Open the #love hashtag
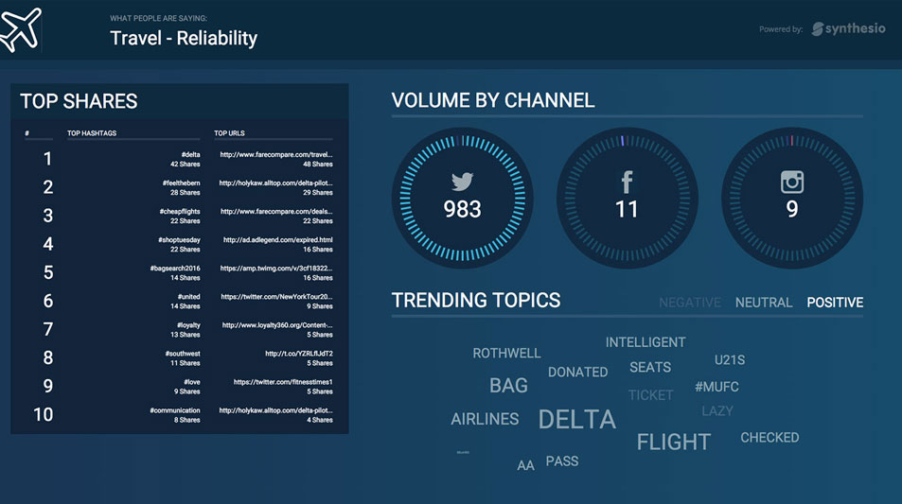The height and width of the screenshot is (504, 902). pos(191,382)
